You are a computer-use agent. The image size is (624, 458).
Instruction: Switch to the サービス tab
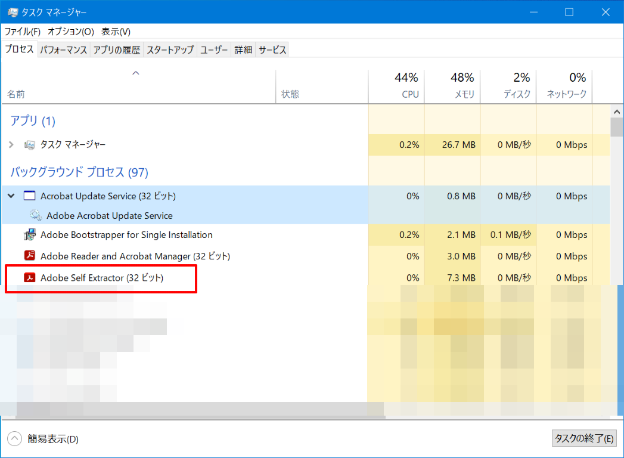272,49
